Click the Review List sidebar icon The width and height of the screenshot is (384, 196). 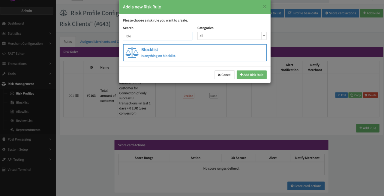pos(12,121)
